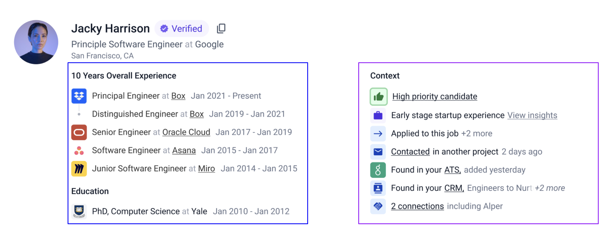Click added yesterday text

click(x=495, y=170)
